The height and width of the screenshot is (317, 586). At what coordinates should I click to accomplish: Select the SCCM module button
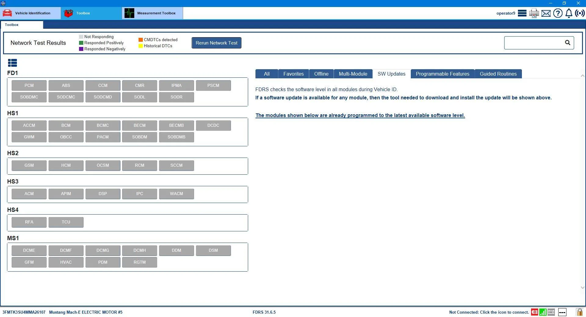tap(176, 165)
